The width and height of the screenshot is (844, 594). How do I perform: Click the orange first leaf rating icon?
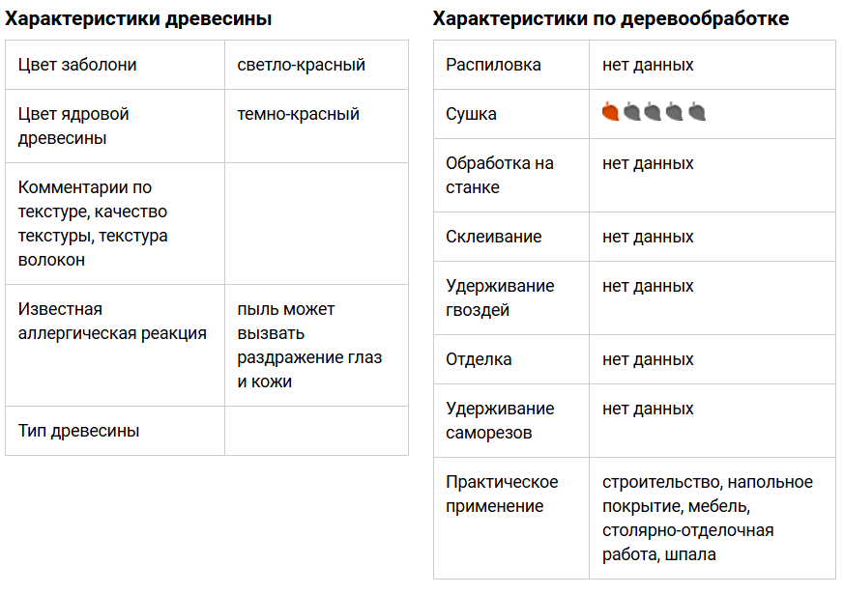610,111
